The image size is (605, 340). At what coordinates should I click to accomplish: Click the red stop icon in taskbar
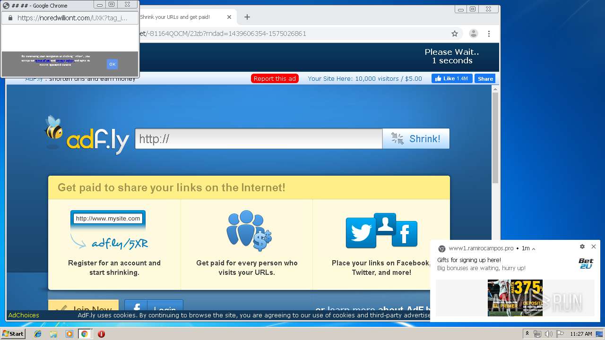[101, 334]
